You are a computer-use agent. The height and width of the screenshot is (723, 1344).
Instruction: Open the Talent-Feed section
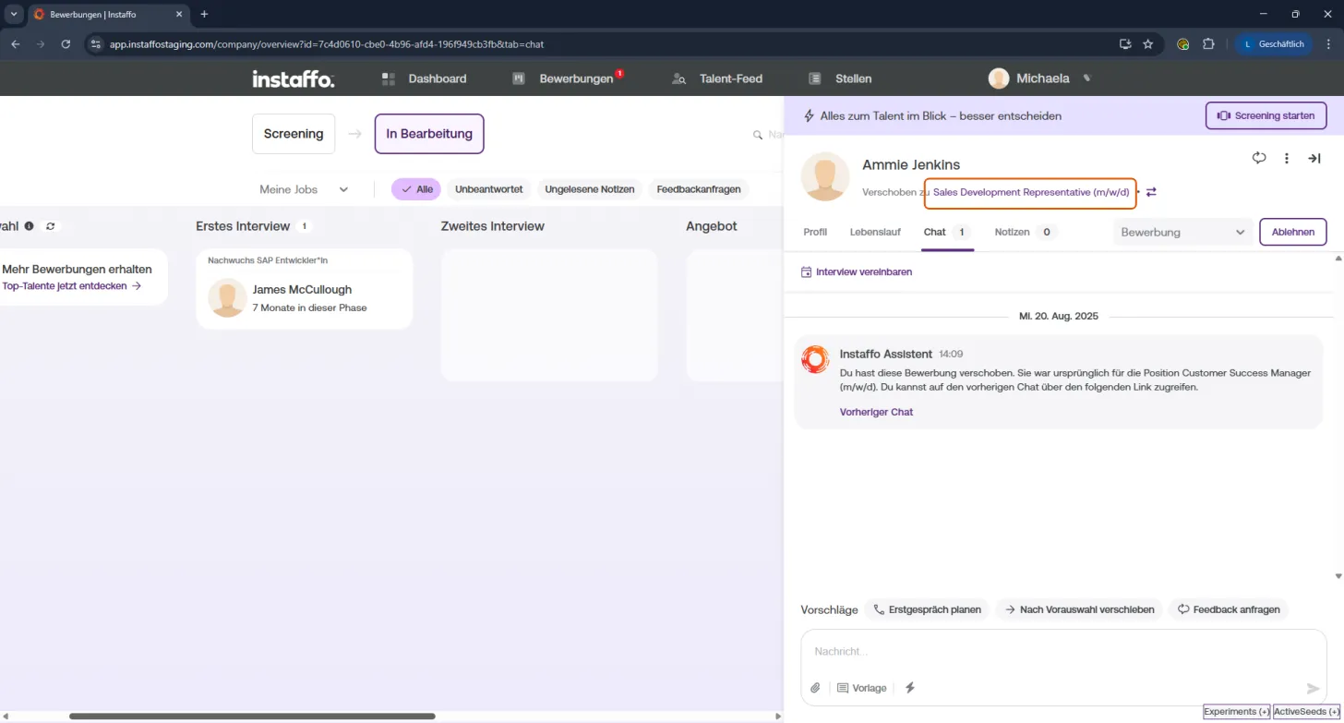[717, 78]
